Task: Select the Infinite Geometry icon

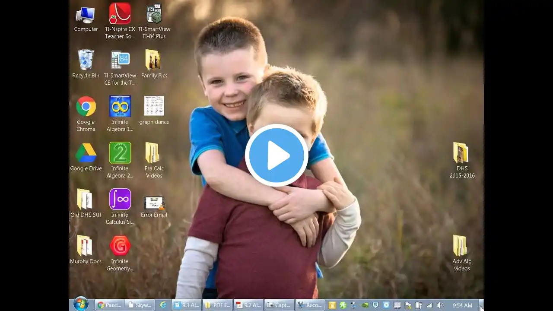Action: pos(120,246)
